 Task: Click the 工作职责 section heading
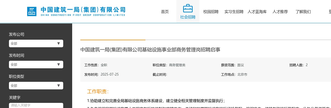[98, 92]
